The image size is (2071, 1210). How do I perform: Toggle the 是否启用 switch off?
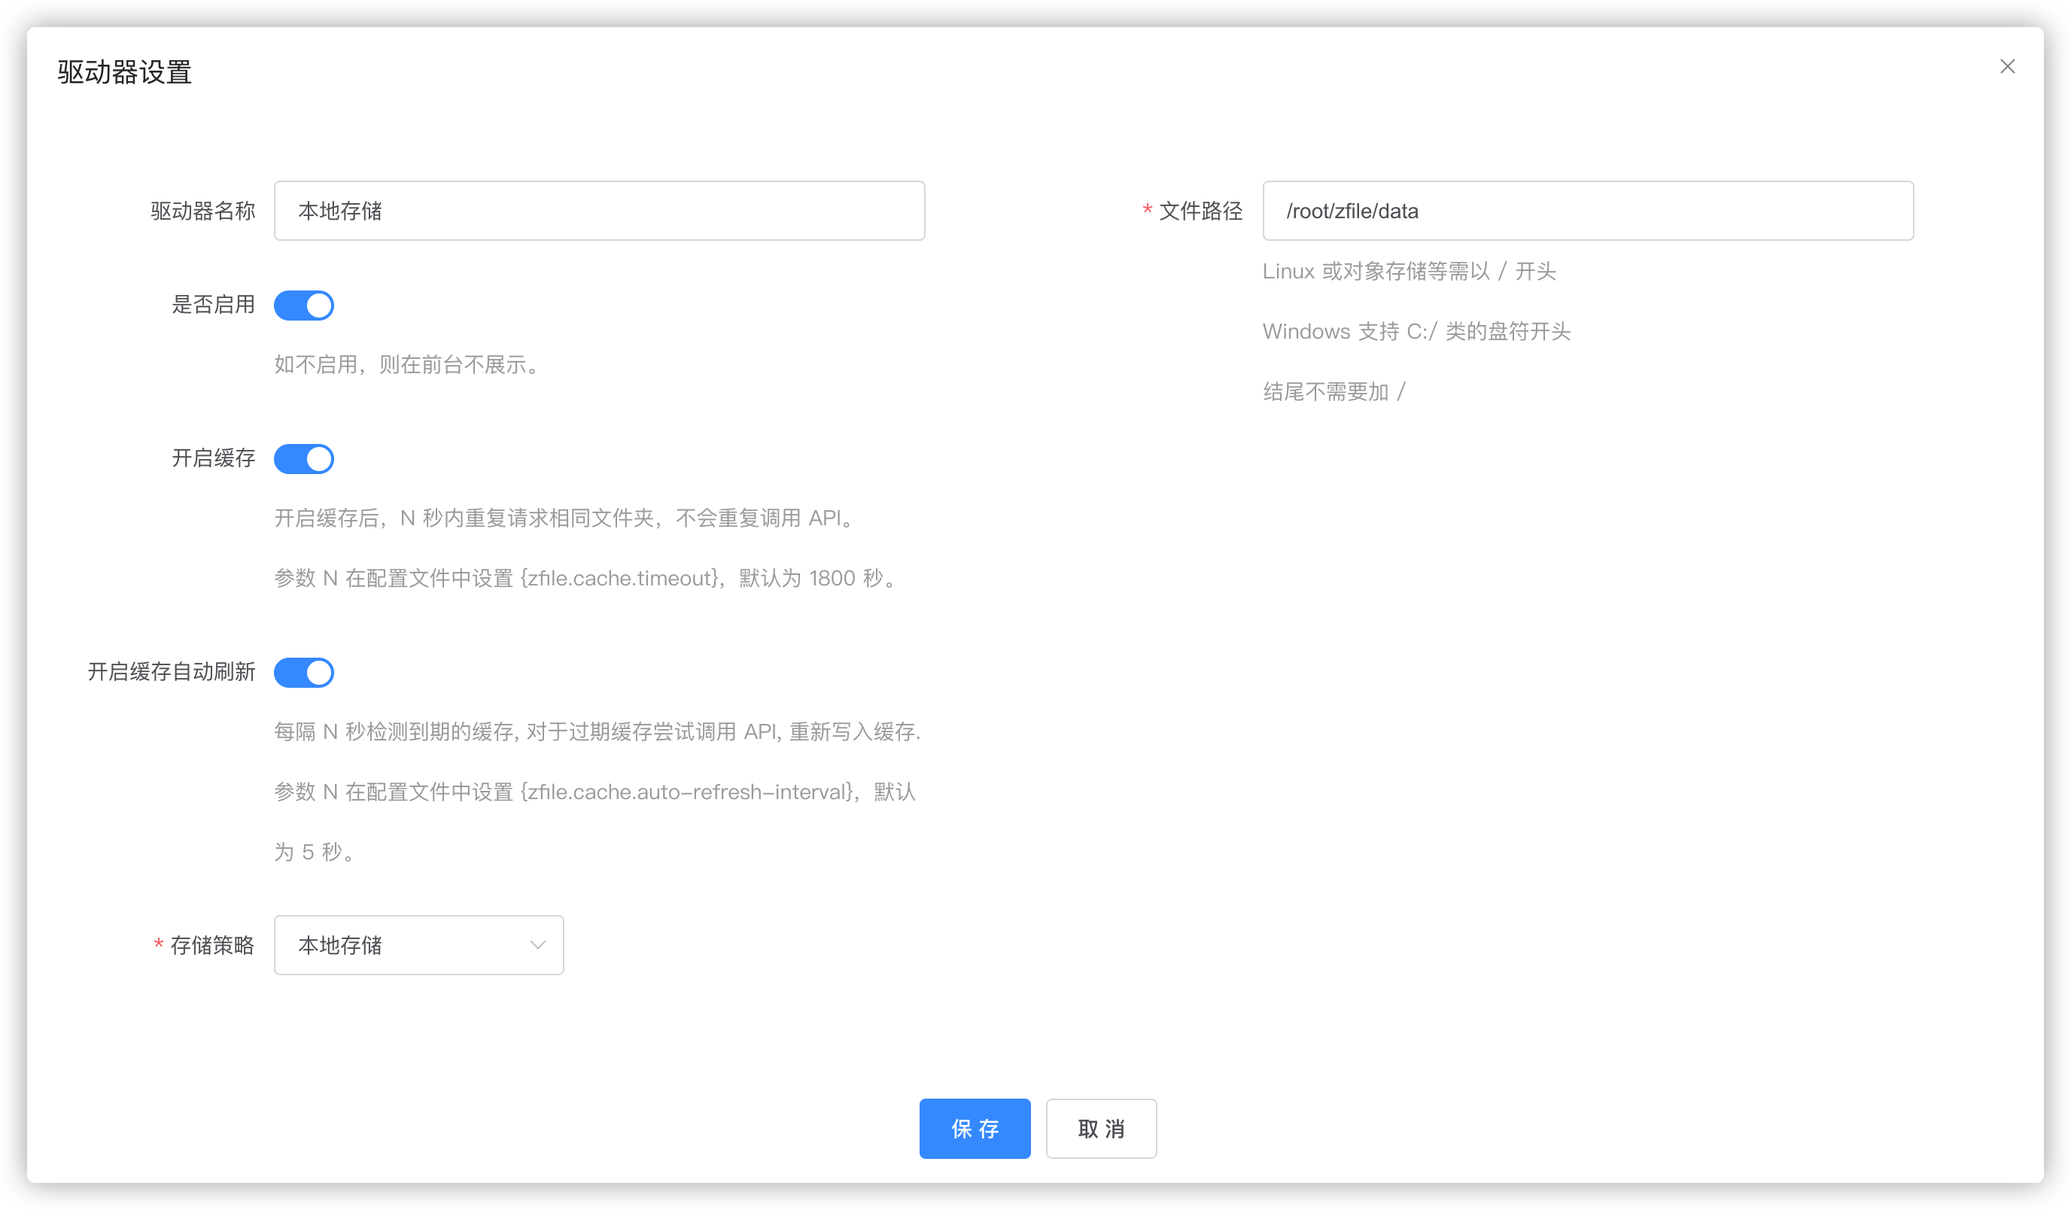(x=304, y=306)
